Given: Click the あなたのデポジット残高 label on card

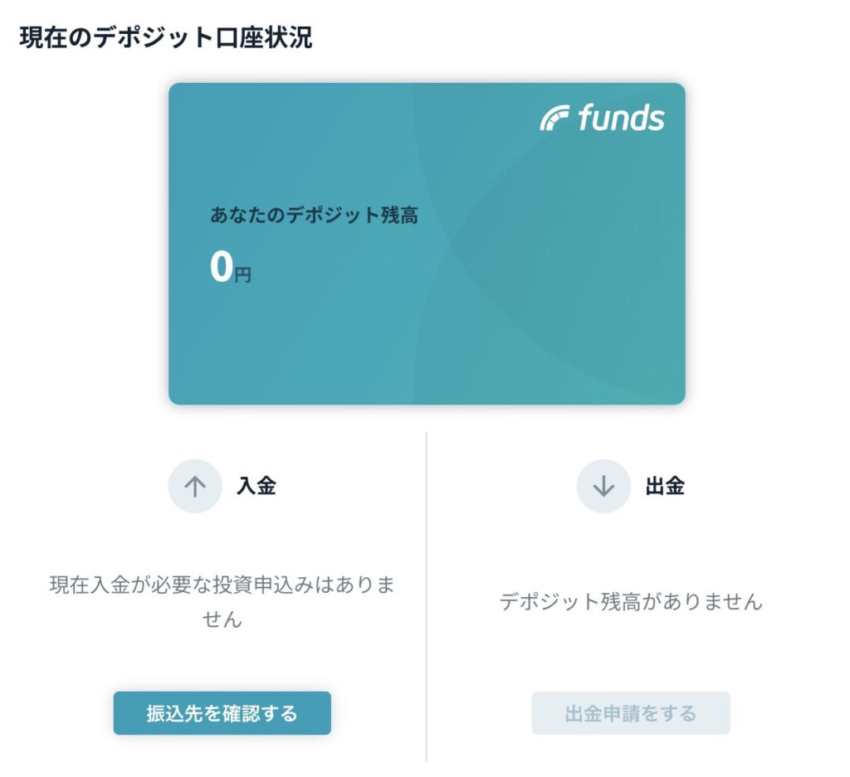Looking at the screenshot, I should 314,216.
